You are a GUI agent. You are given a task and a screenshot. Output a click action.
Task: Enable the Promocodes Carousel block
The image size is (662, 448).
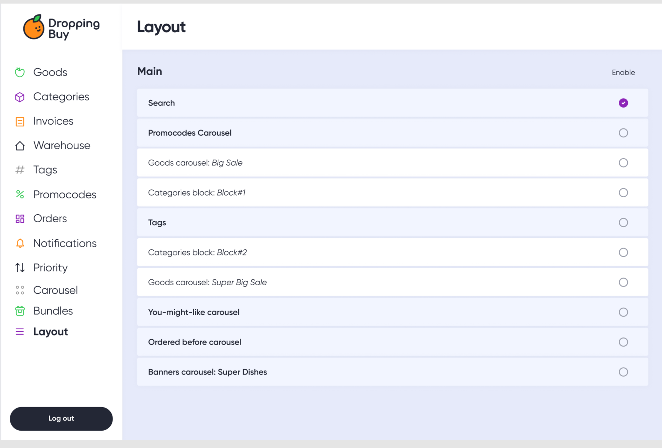click(623, 133)
